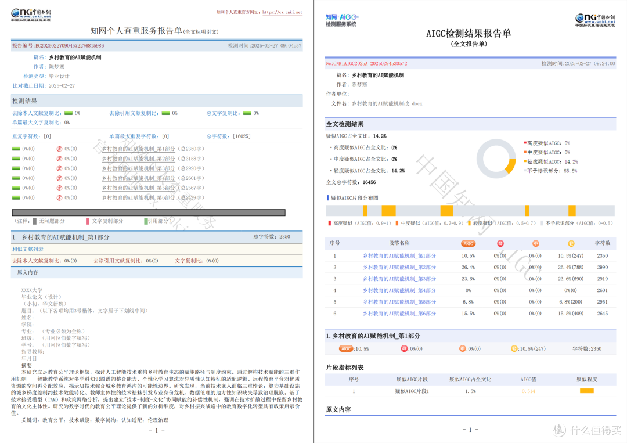
Task: Click the dark gray plagiarism distribution bar
Action: [149, 213]
